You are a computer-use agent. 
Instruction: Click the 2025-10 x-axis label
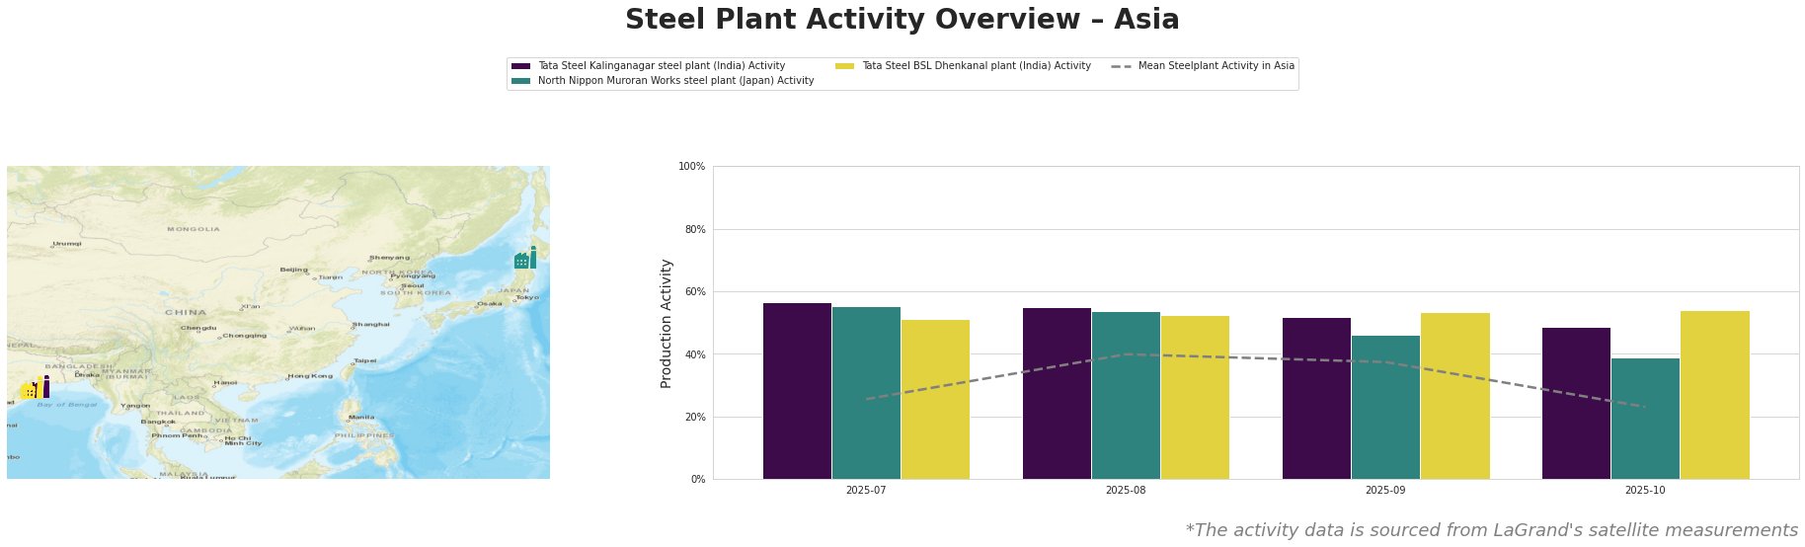coord(1645,490)
